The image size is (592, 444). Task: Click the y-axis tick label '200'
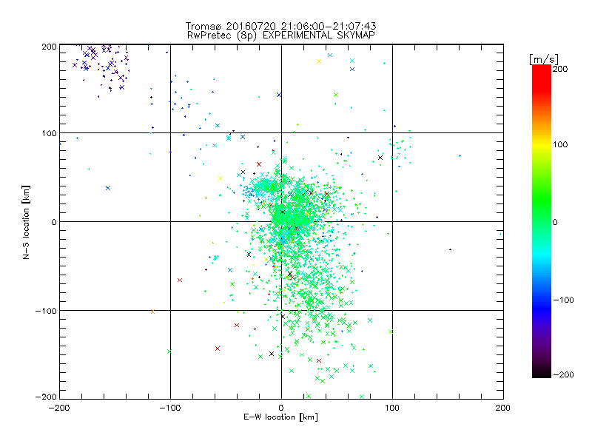(49, 47)
